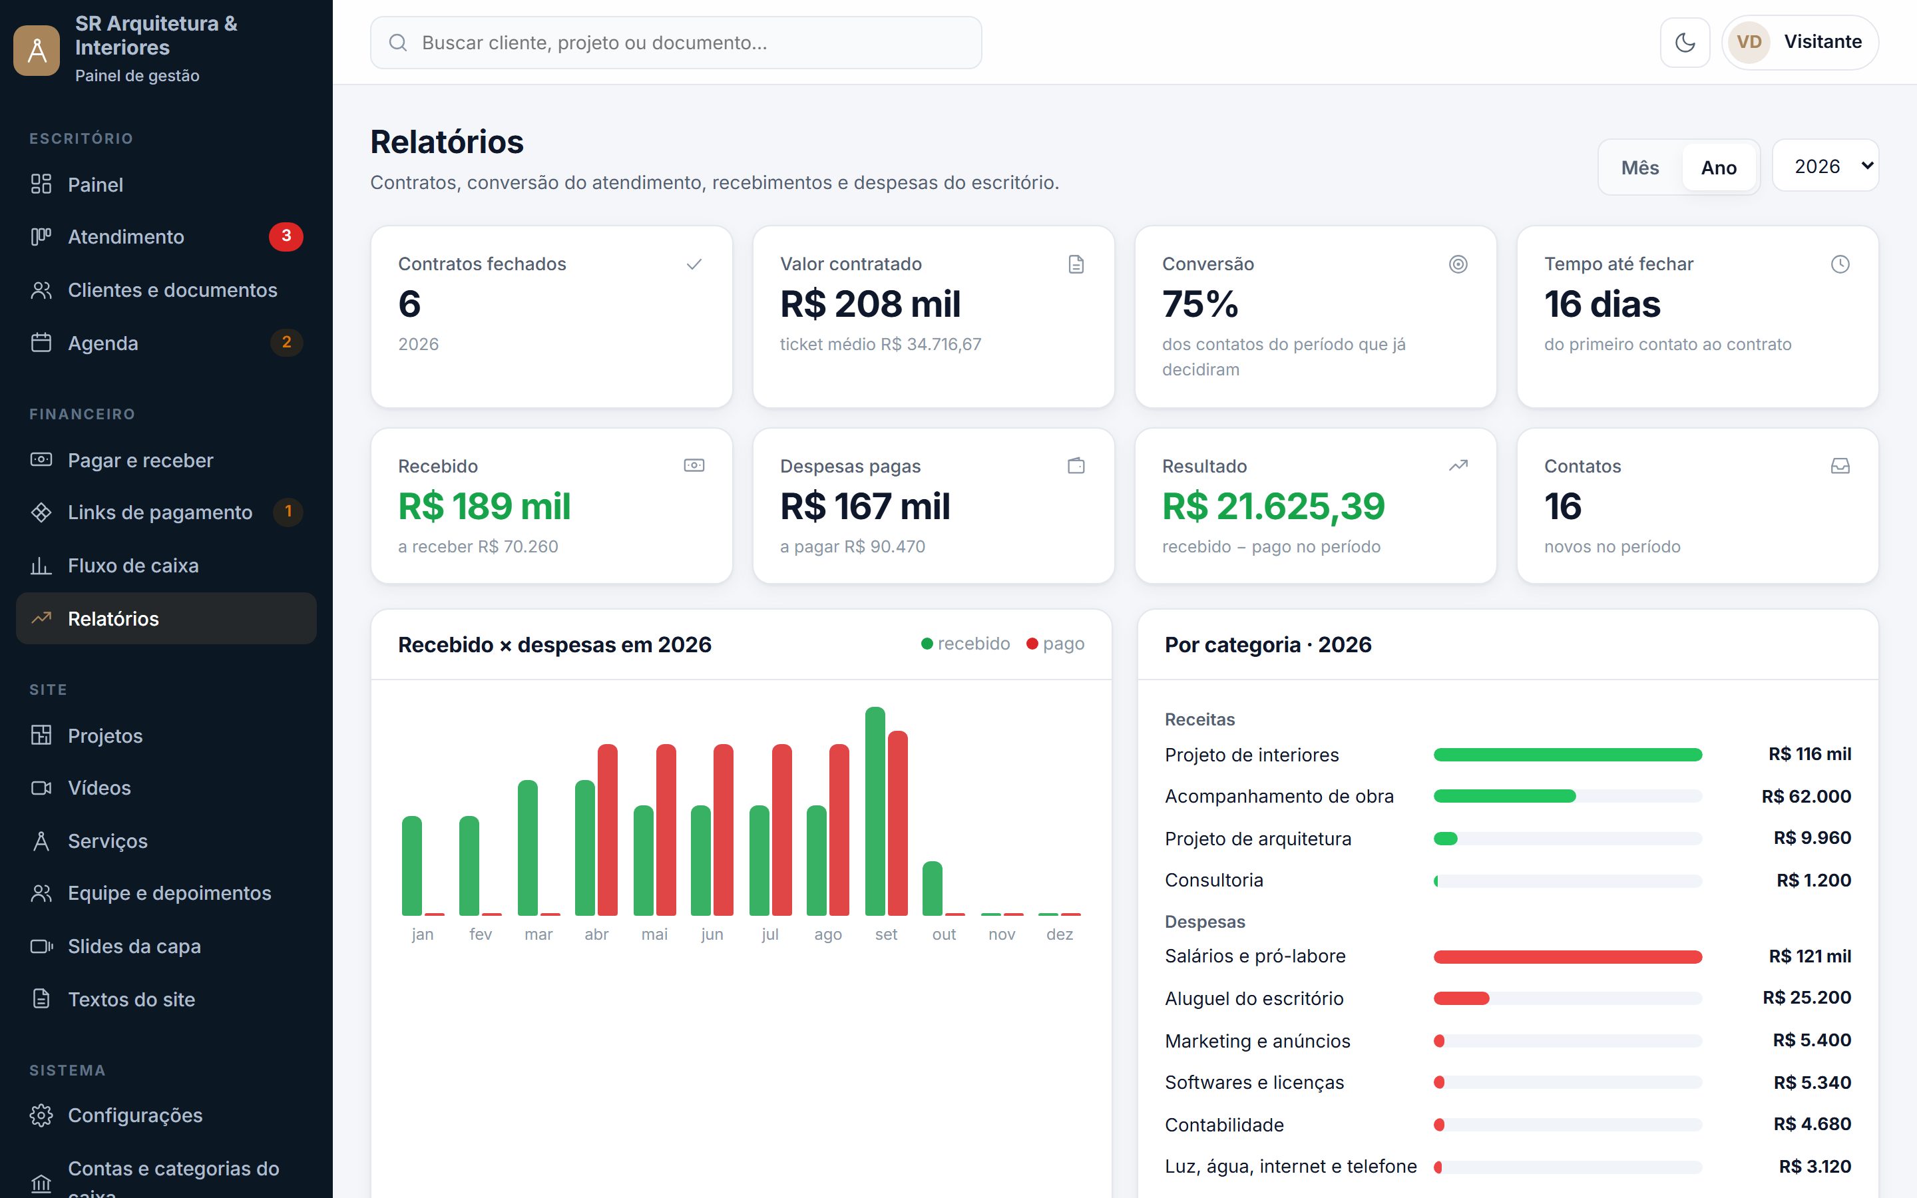Click the Links de pagamento diamond icon
The width and height of the screenshot is (1917, 1198).
[41, 512]
